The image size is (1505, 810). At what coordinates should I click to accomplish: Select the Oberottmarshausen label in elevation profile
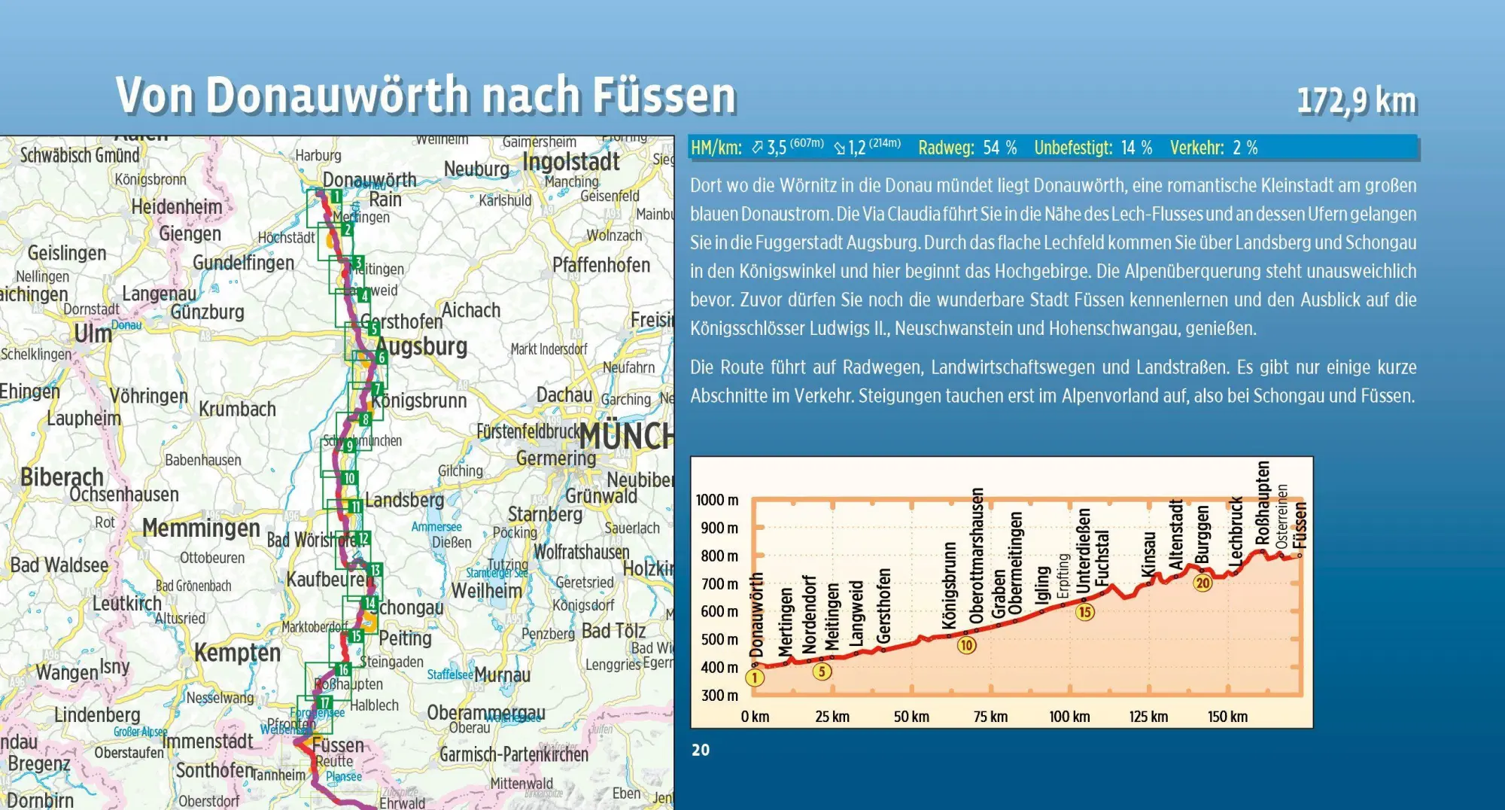[x=977, y=556]
